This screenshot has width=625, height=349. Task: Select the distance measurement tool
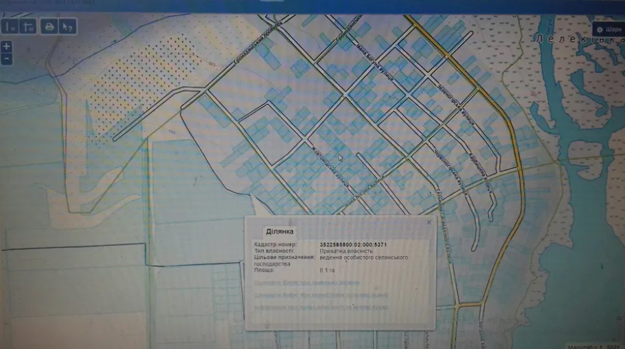click(11, 27)
